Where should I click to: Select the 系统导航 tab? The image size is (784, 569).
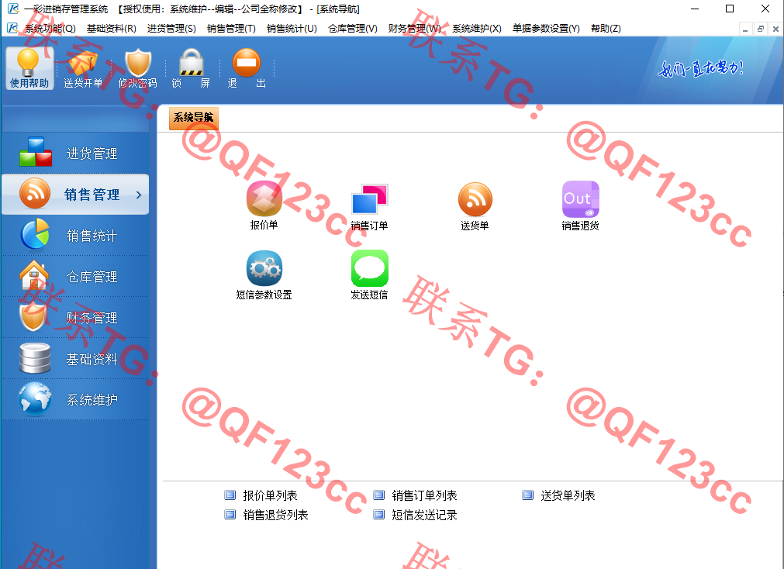pyautogui.click(x=194, y=118)
